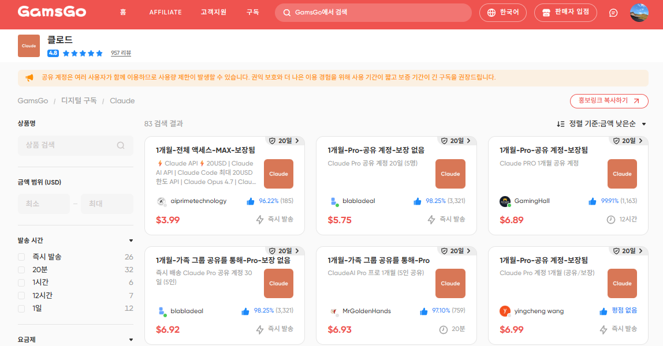Collapse the 발송 시간 filter section

(131, 240)
